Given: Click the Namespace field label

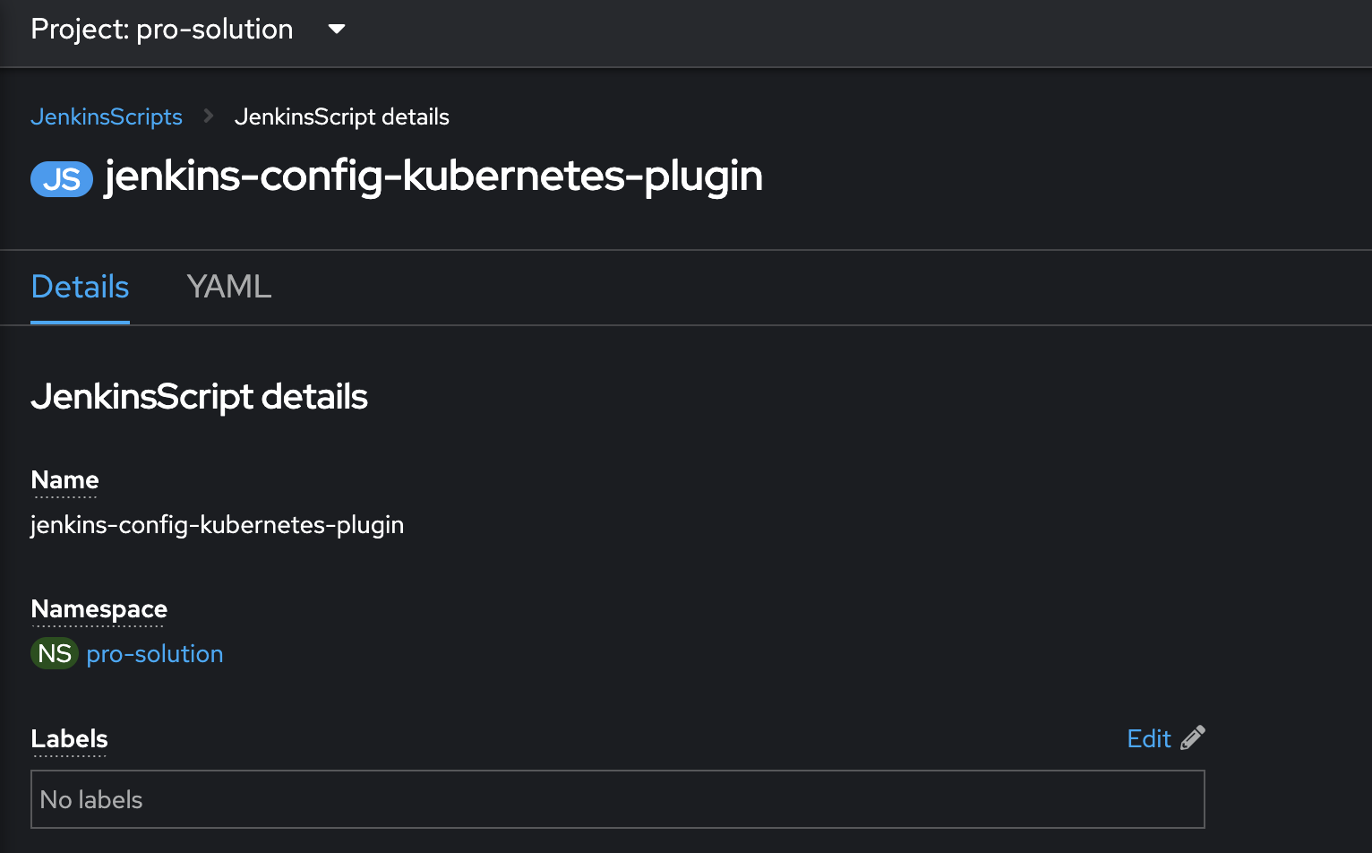Looking at the screenshot, I should click(99, 609).
